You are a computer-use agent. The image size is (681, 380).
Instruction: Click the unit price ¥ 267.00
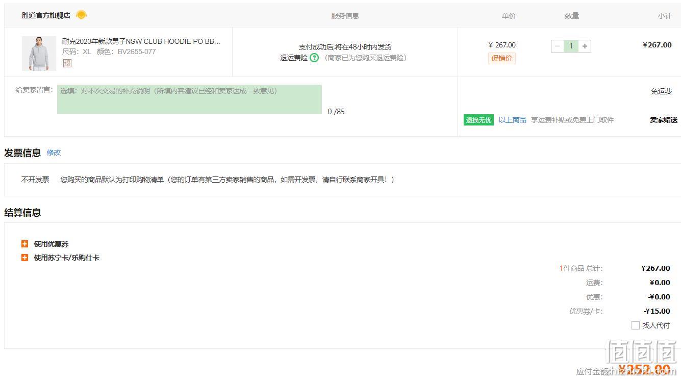click(x=502, y=45)
